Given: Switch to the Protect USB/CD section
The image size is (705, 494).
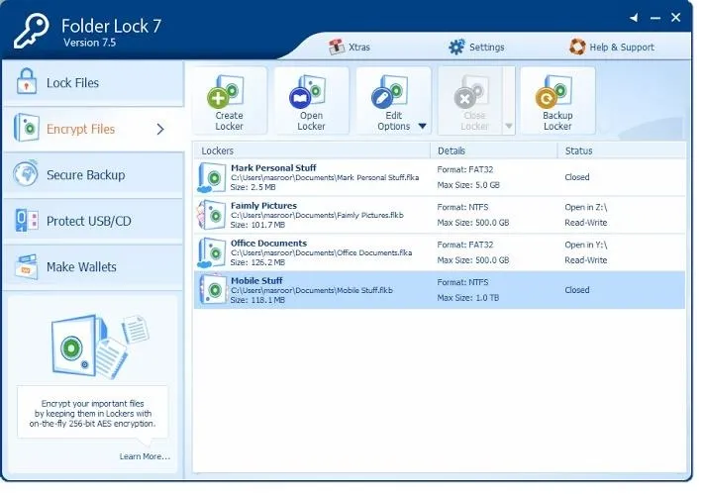Looking at the screenshot, I should [x=93, y=221].
